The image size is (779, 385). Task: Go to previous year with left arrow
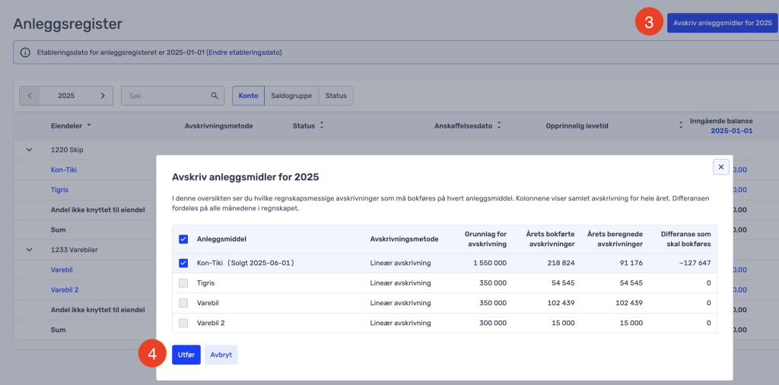coord(30,96)
